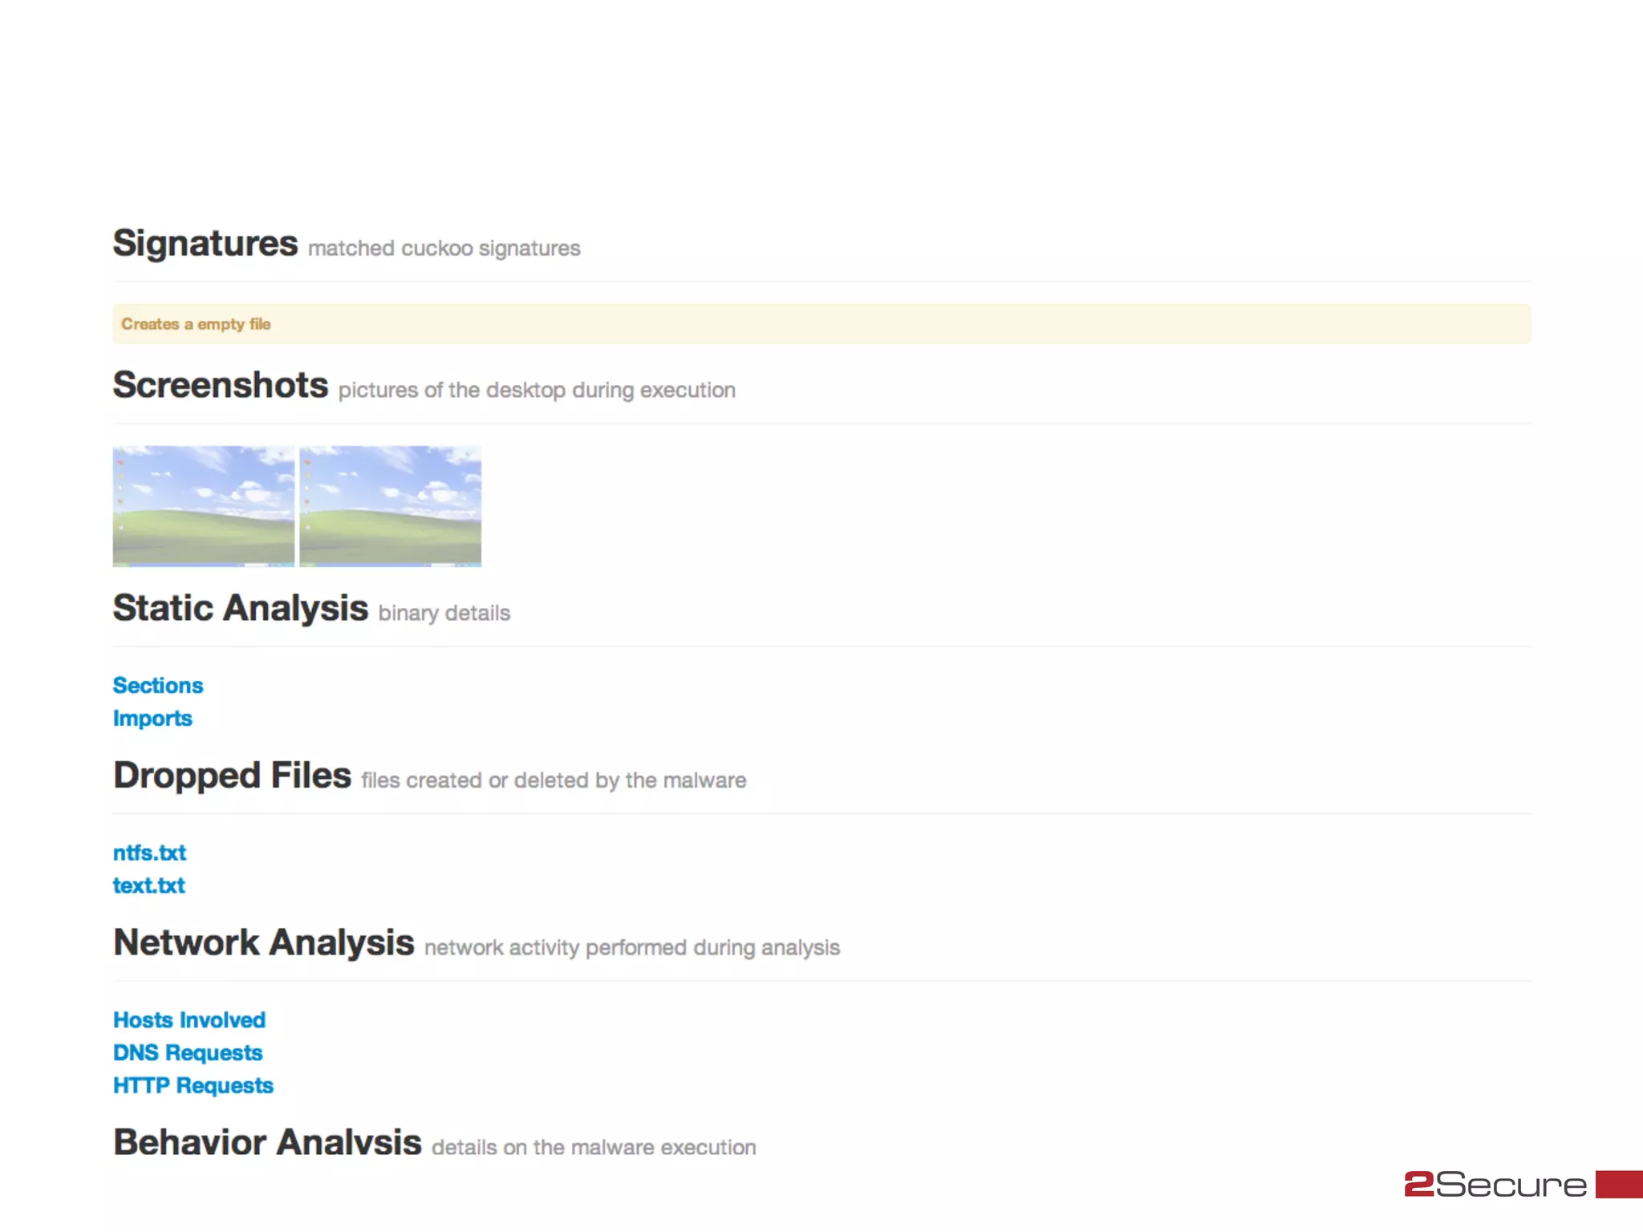This screenshot has width=1643, height=1232.
Task: Expand the Hosts Involved link
Action: pos(189,1020)
